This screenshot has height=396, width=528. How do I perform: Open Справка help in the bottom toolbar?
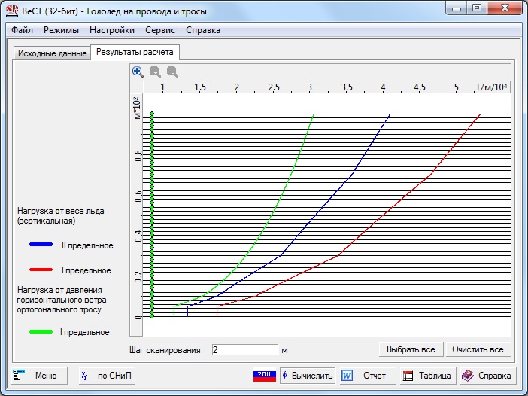click(487, 375)
